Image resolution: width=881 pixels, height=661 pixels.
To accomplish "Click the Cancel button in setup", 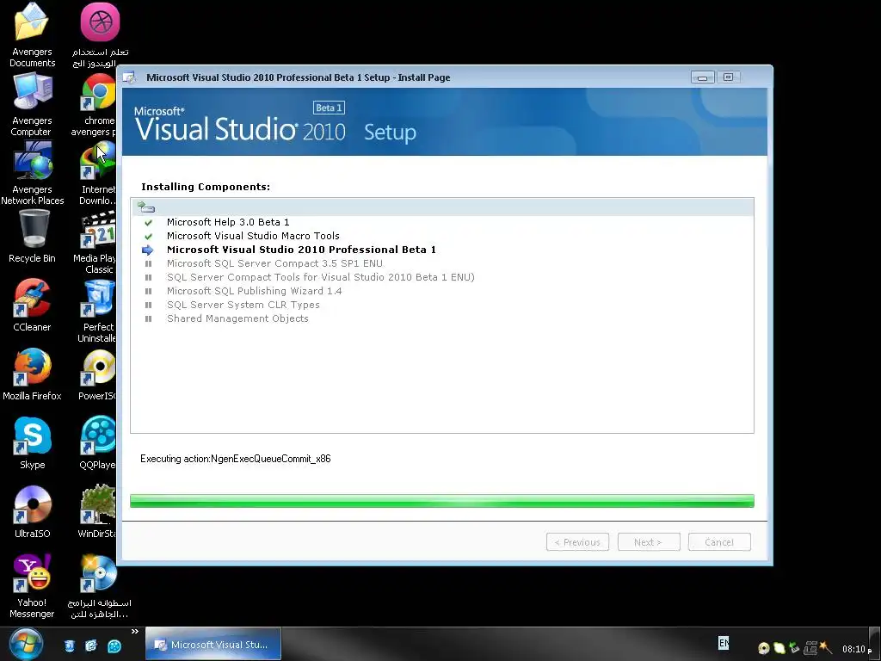I will pyautogui.click(x=719, y=542).
